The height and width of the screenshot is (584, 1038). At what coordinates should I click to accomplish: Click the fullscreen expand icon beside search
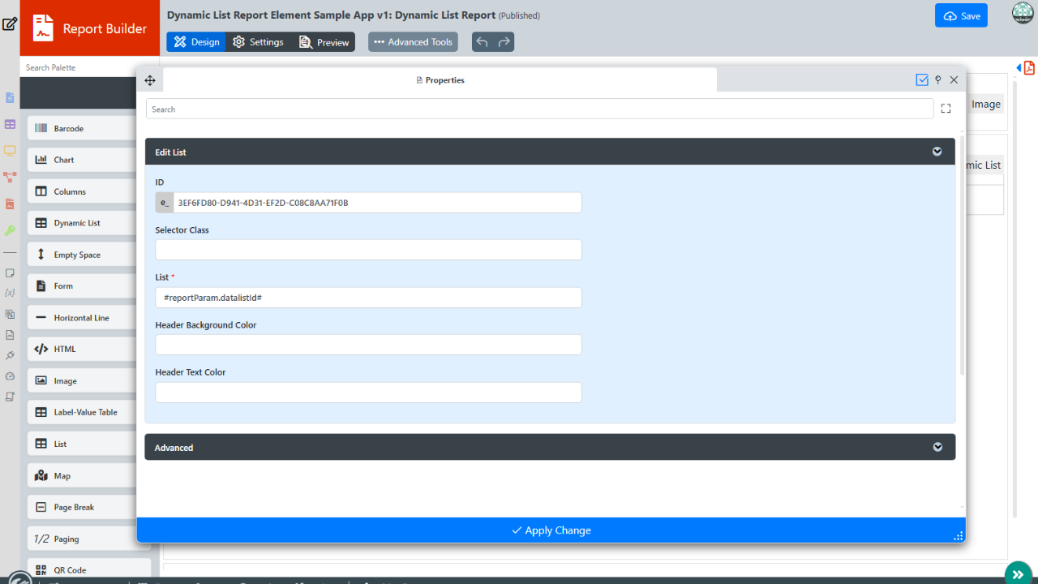pos(946,109)
